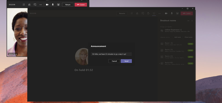Click the OPEN status badge for Room 4
This screenshot has width=222, height=103.
[190, 63]
